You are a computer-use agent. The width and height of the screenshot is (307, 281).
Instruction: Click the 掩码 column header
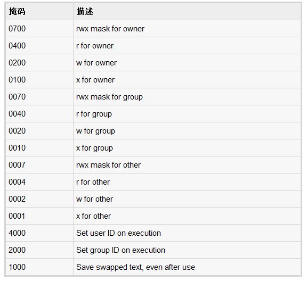[17, 11]
